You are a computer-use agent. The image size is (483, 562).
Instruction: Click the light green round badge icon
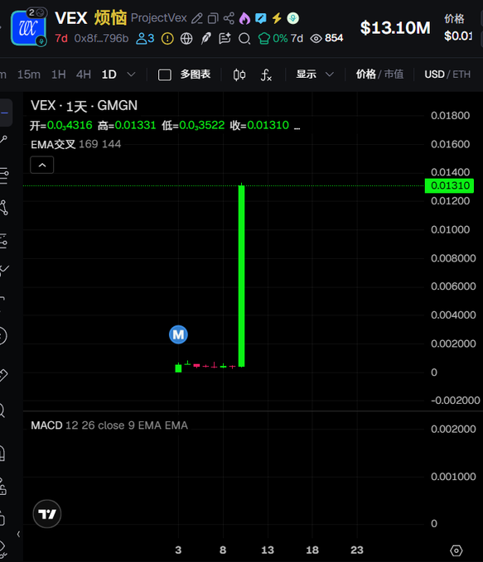292,18
